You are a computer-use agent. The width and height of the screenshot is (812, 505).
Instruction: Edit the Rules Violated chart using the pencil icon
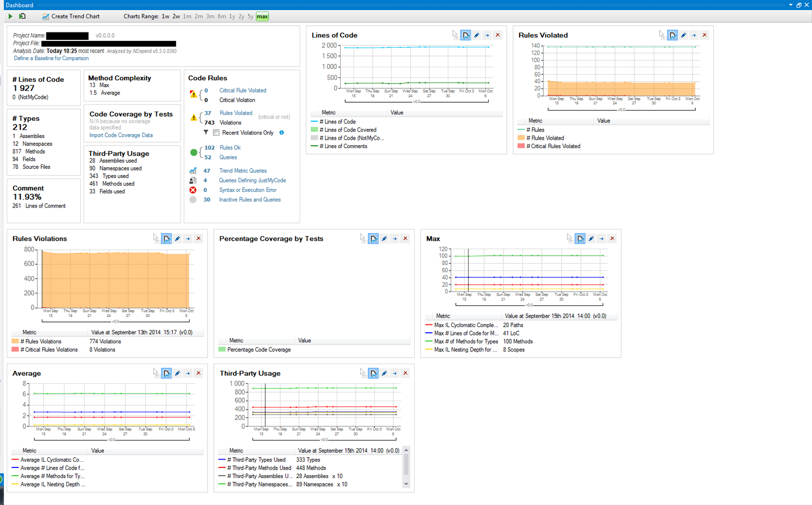683,35
